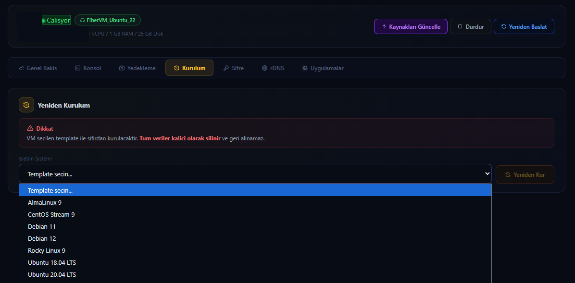Select the Debian 12 option
Image resolution: width=575 pixels, height=283 pixels.
[255, 238]
